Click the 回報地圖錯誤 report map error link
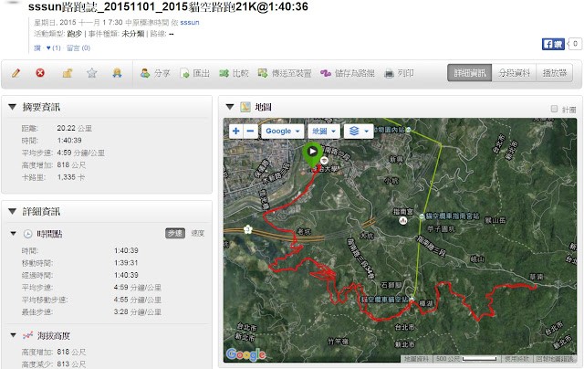This screenshot has height=369, width=584. tap(555, 359)
